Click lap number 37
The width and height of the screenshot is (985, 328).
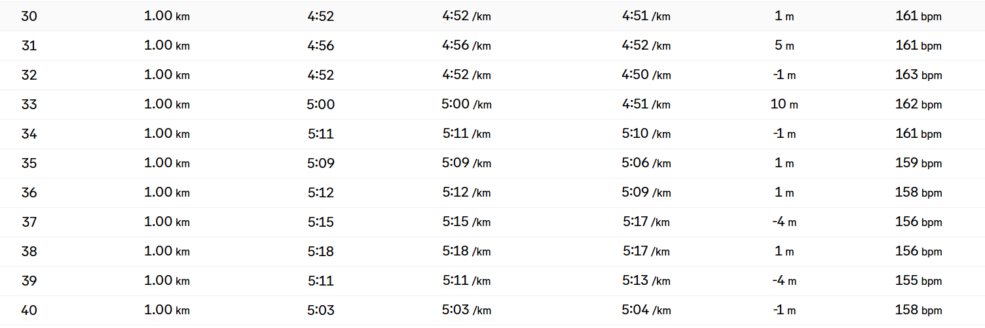[x=29, y=222]
